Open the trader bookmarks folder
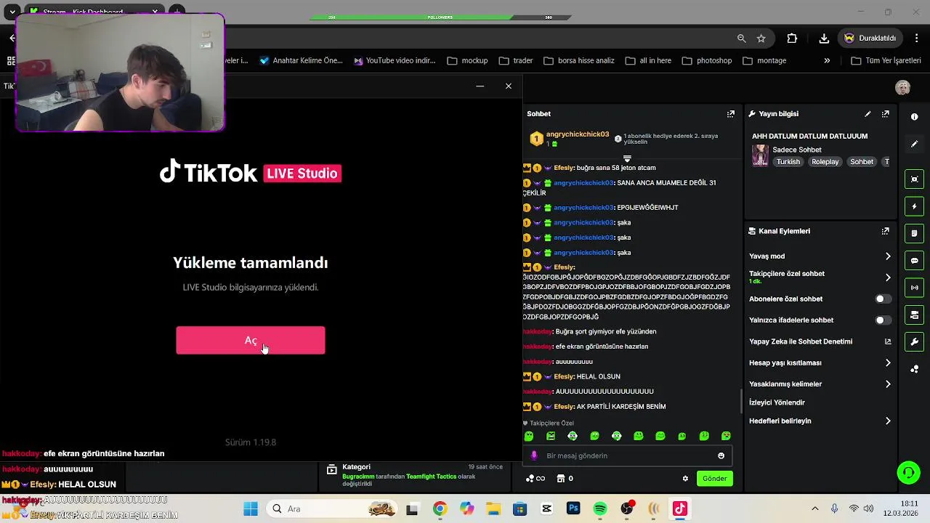The height and width of the screenshot is (523, 930). click(515, 60)
